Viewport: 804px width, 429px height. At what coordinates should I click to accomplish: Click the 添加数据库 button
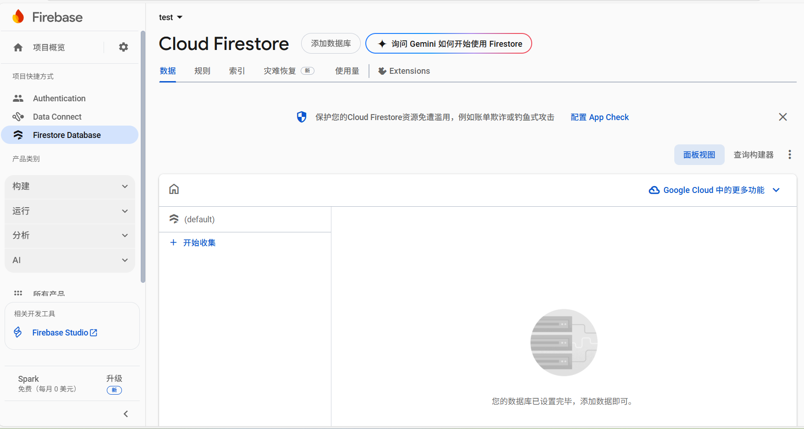[x=330, y=43]
